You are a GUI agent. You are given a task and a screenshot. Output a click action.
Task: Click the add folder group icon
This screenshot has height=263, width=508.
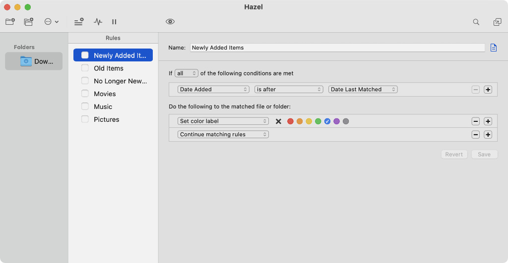(x=29, y=22)
